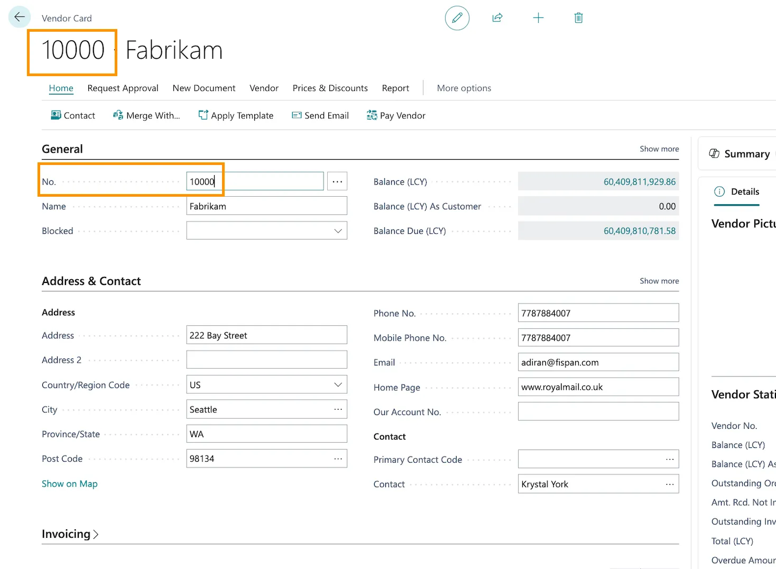Select the Merge With action

[146, 115]
